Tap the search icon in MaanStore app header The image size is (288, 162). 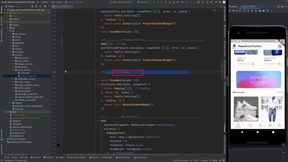click(280, 46)
